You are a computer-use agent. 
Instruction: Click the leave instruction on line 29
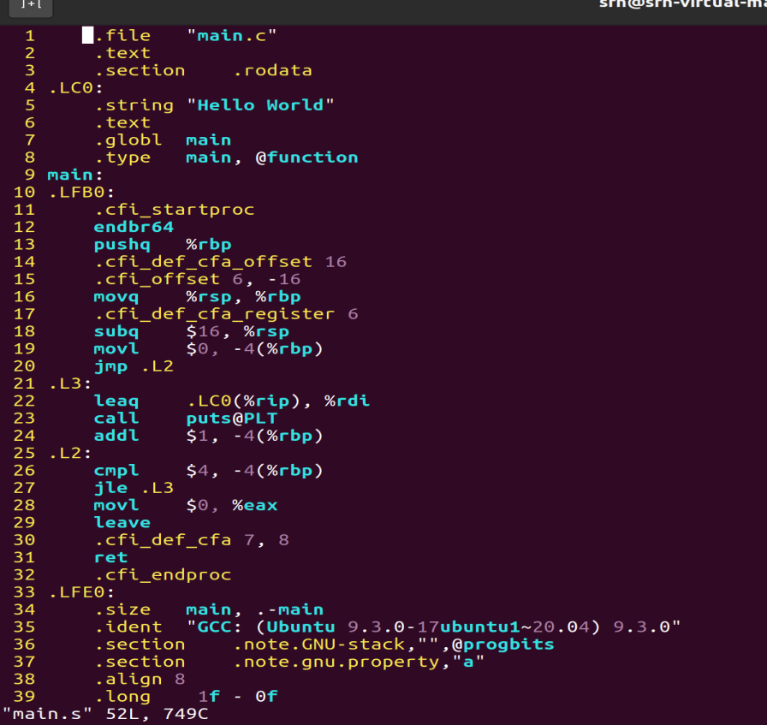(124, 522)
